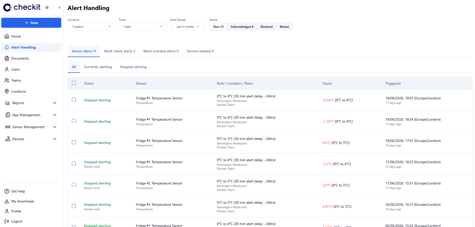This screenshot has height=227, width=475.
Task: Open the Location filter dropdown
Action: point(92,27)
